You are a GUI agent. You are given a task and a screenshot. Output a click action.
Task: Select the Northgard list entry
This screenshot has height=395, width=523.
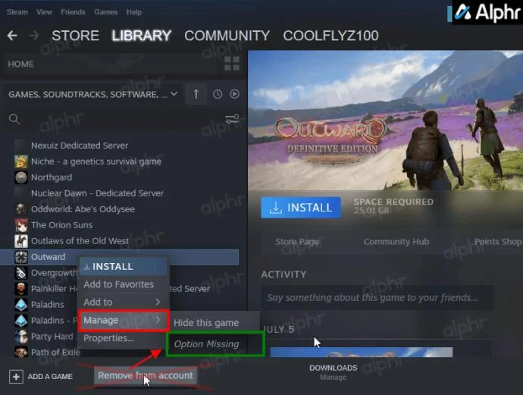tap(52, 177)
